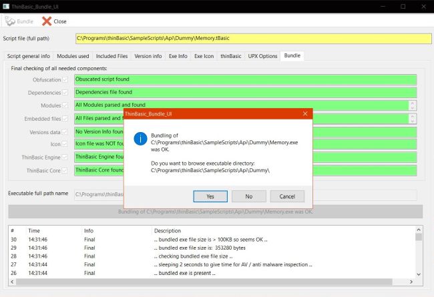Switch to the UPX Options tab
Image resolution: width=434 pixels, height=297 pixels.
click(262, 56)
